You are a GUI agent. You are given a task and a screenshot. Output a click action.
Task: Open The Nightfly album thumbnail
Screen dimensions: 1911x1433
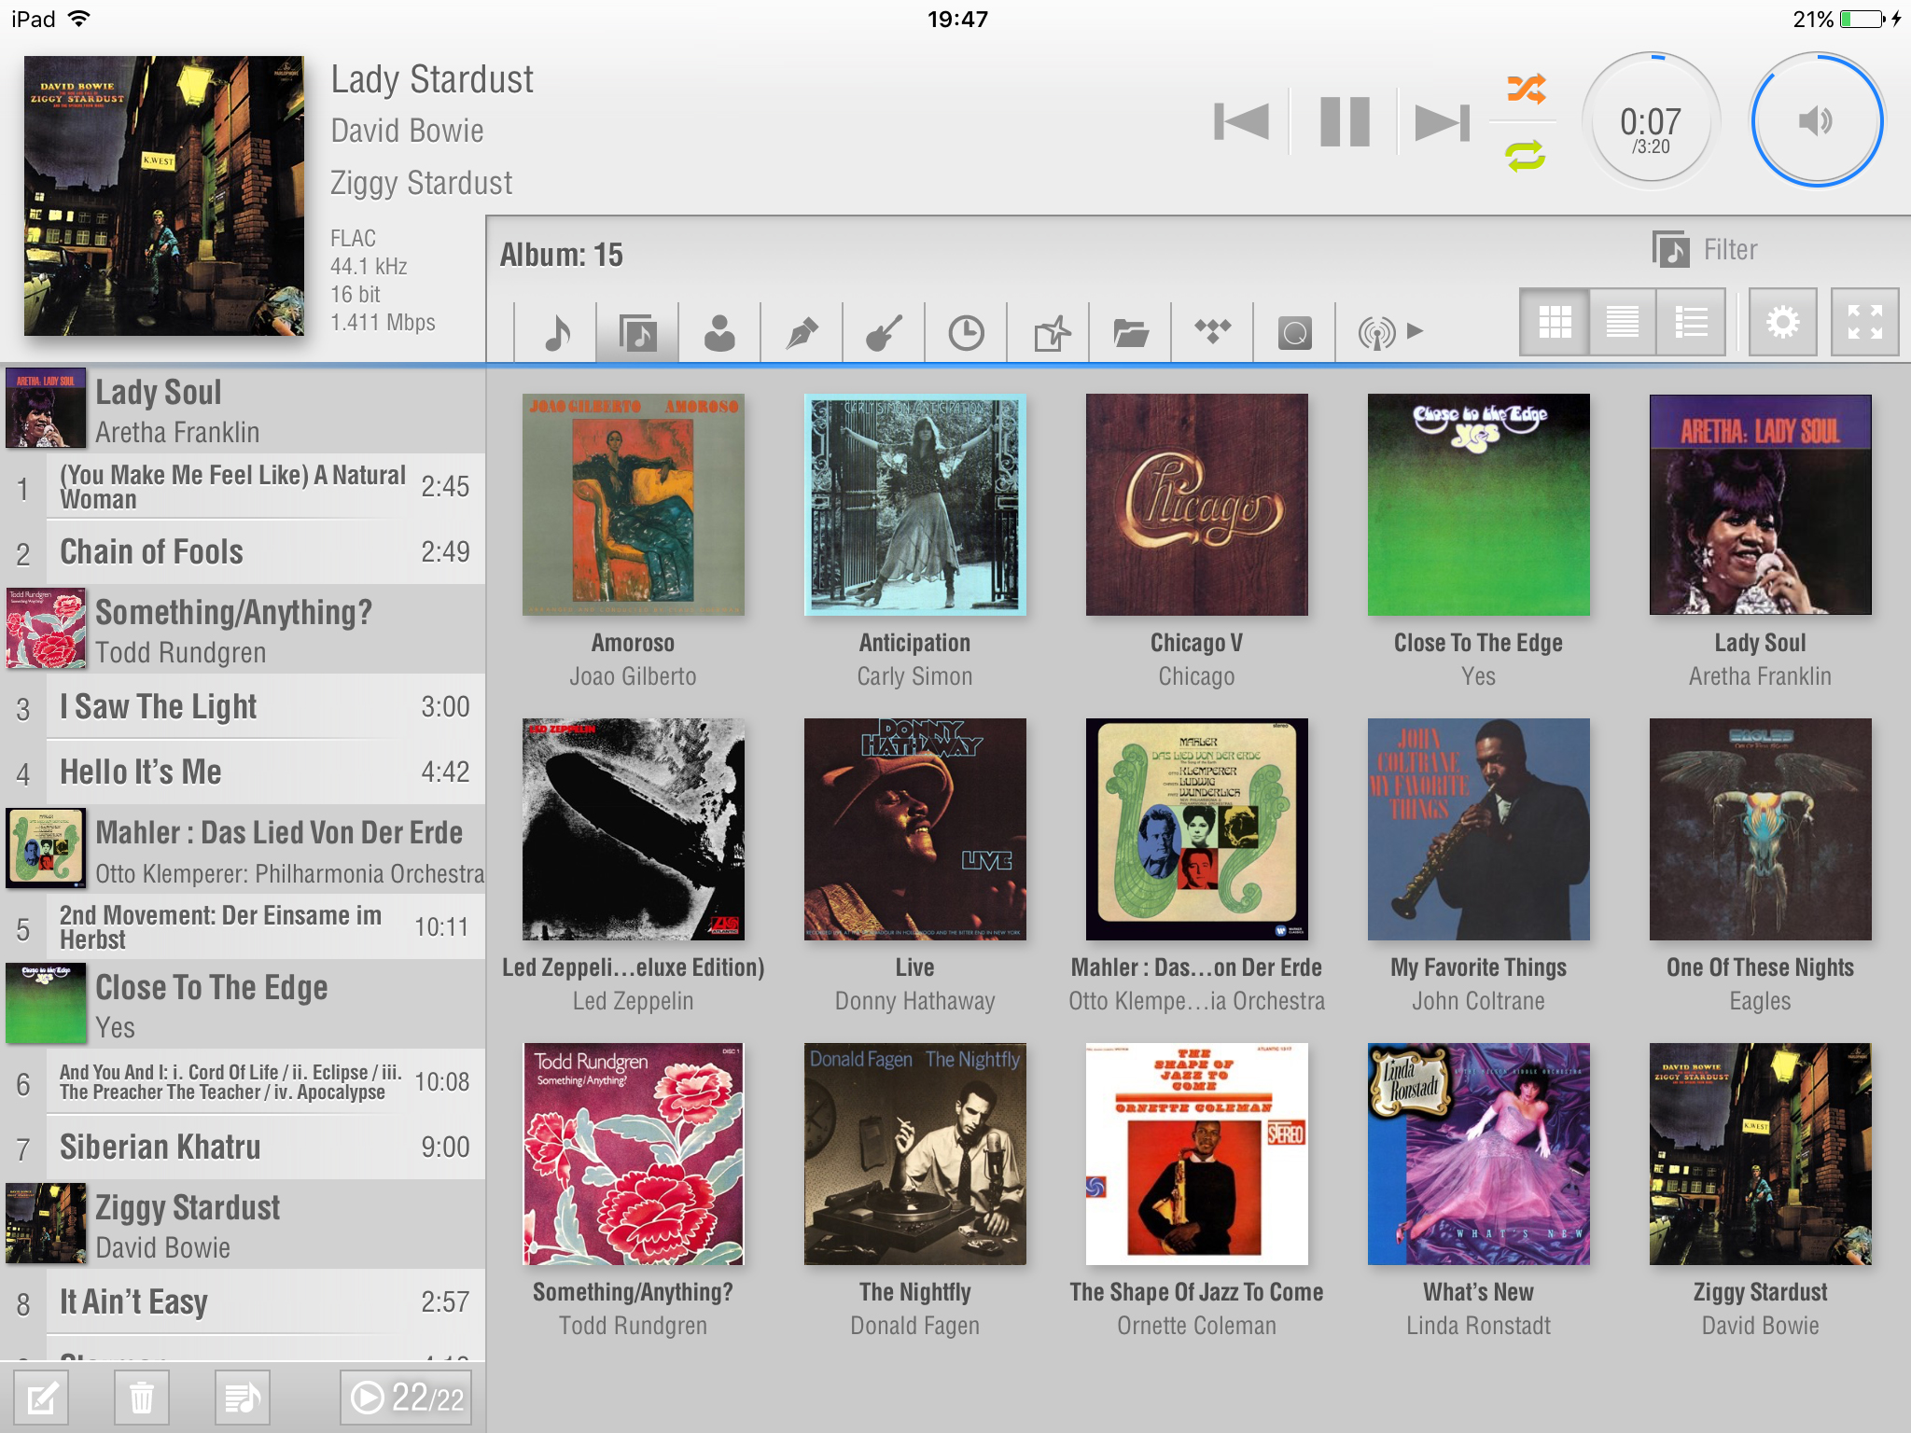tap(914, 1154)
